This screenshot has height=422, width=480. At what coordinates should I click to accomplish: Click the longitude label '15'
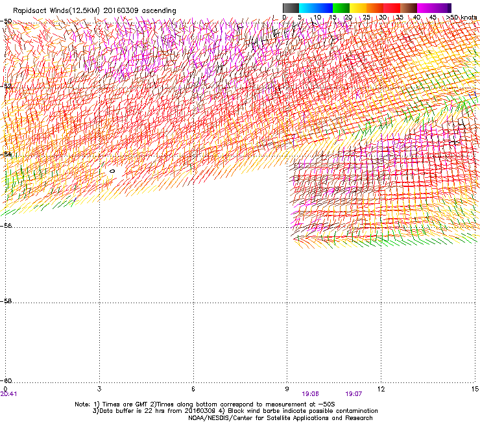tap(475, 389)
